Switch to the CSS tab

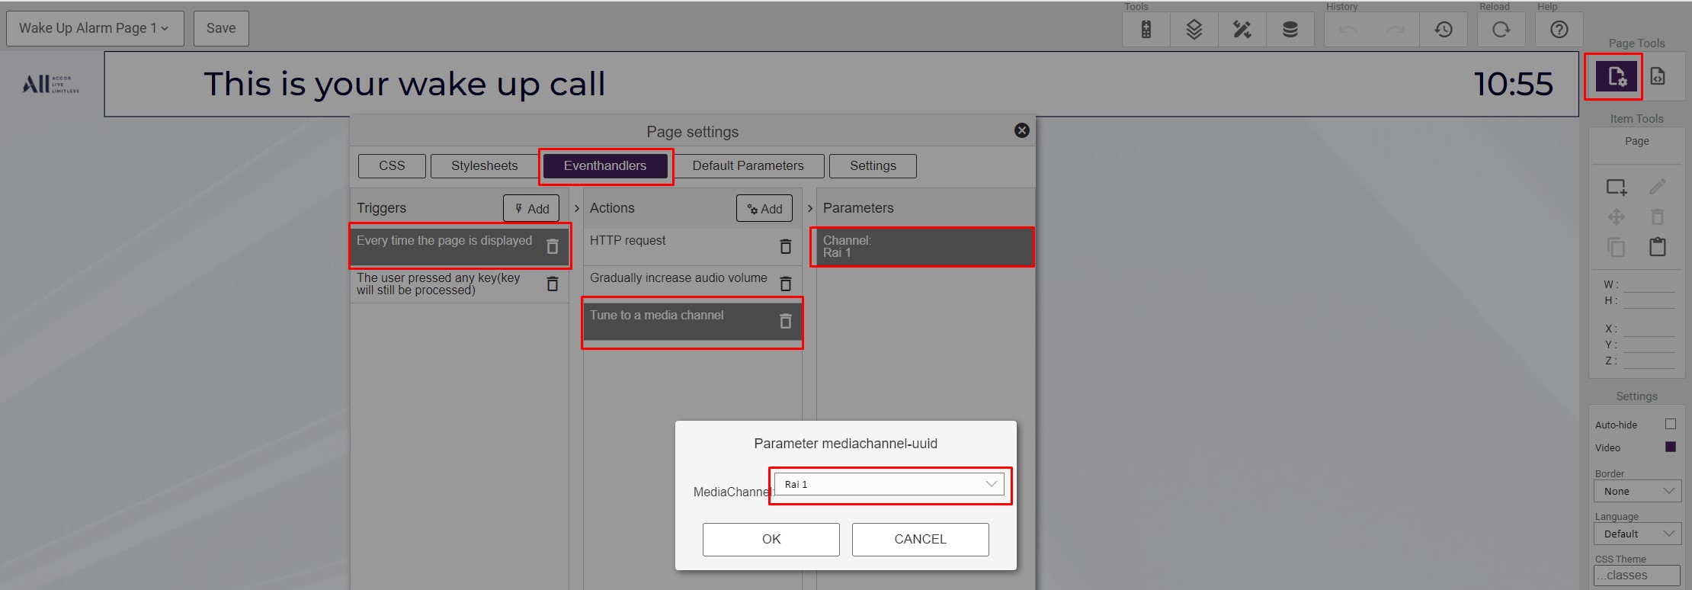click(x=392, y=165)
